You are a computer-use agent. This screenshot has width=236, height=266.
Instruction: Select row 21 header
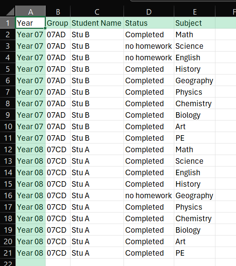click(x=8, y=253)
